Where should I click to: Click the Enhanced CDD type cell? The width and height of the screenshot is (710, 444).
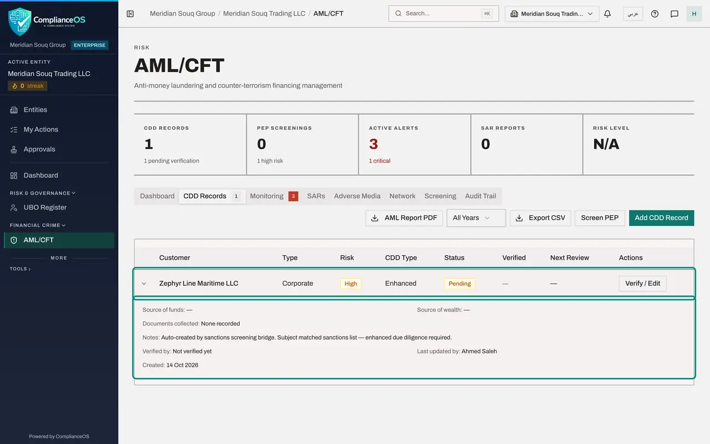(x=400, y=284)
